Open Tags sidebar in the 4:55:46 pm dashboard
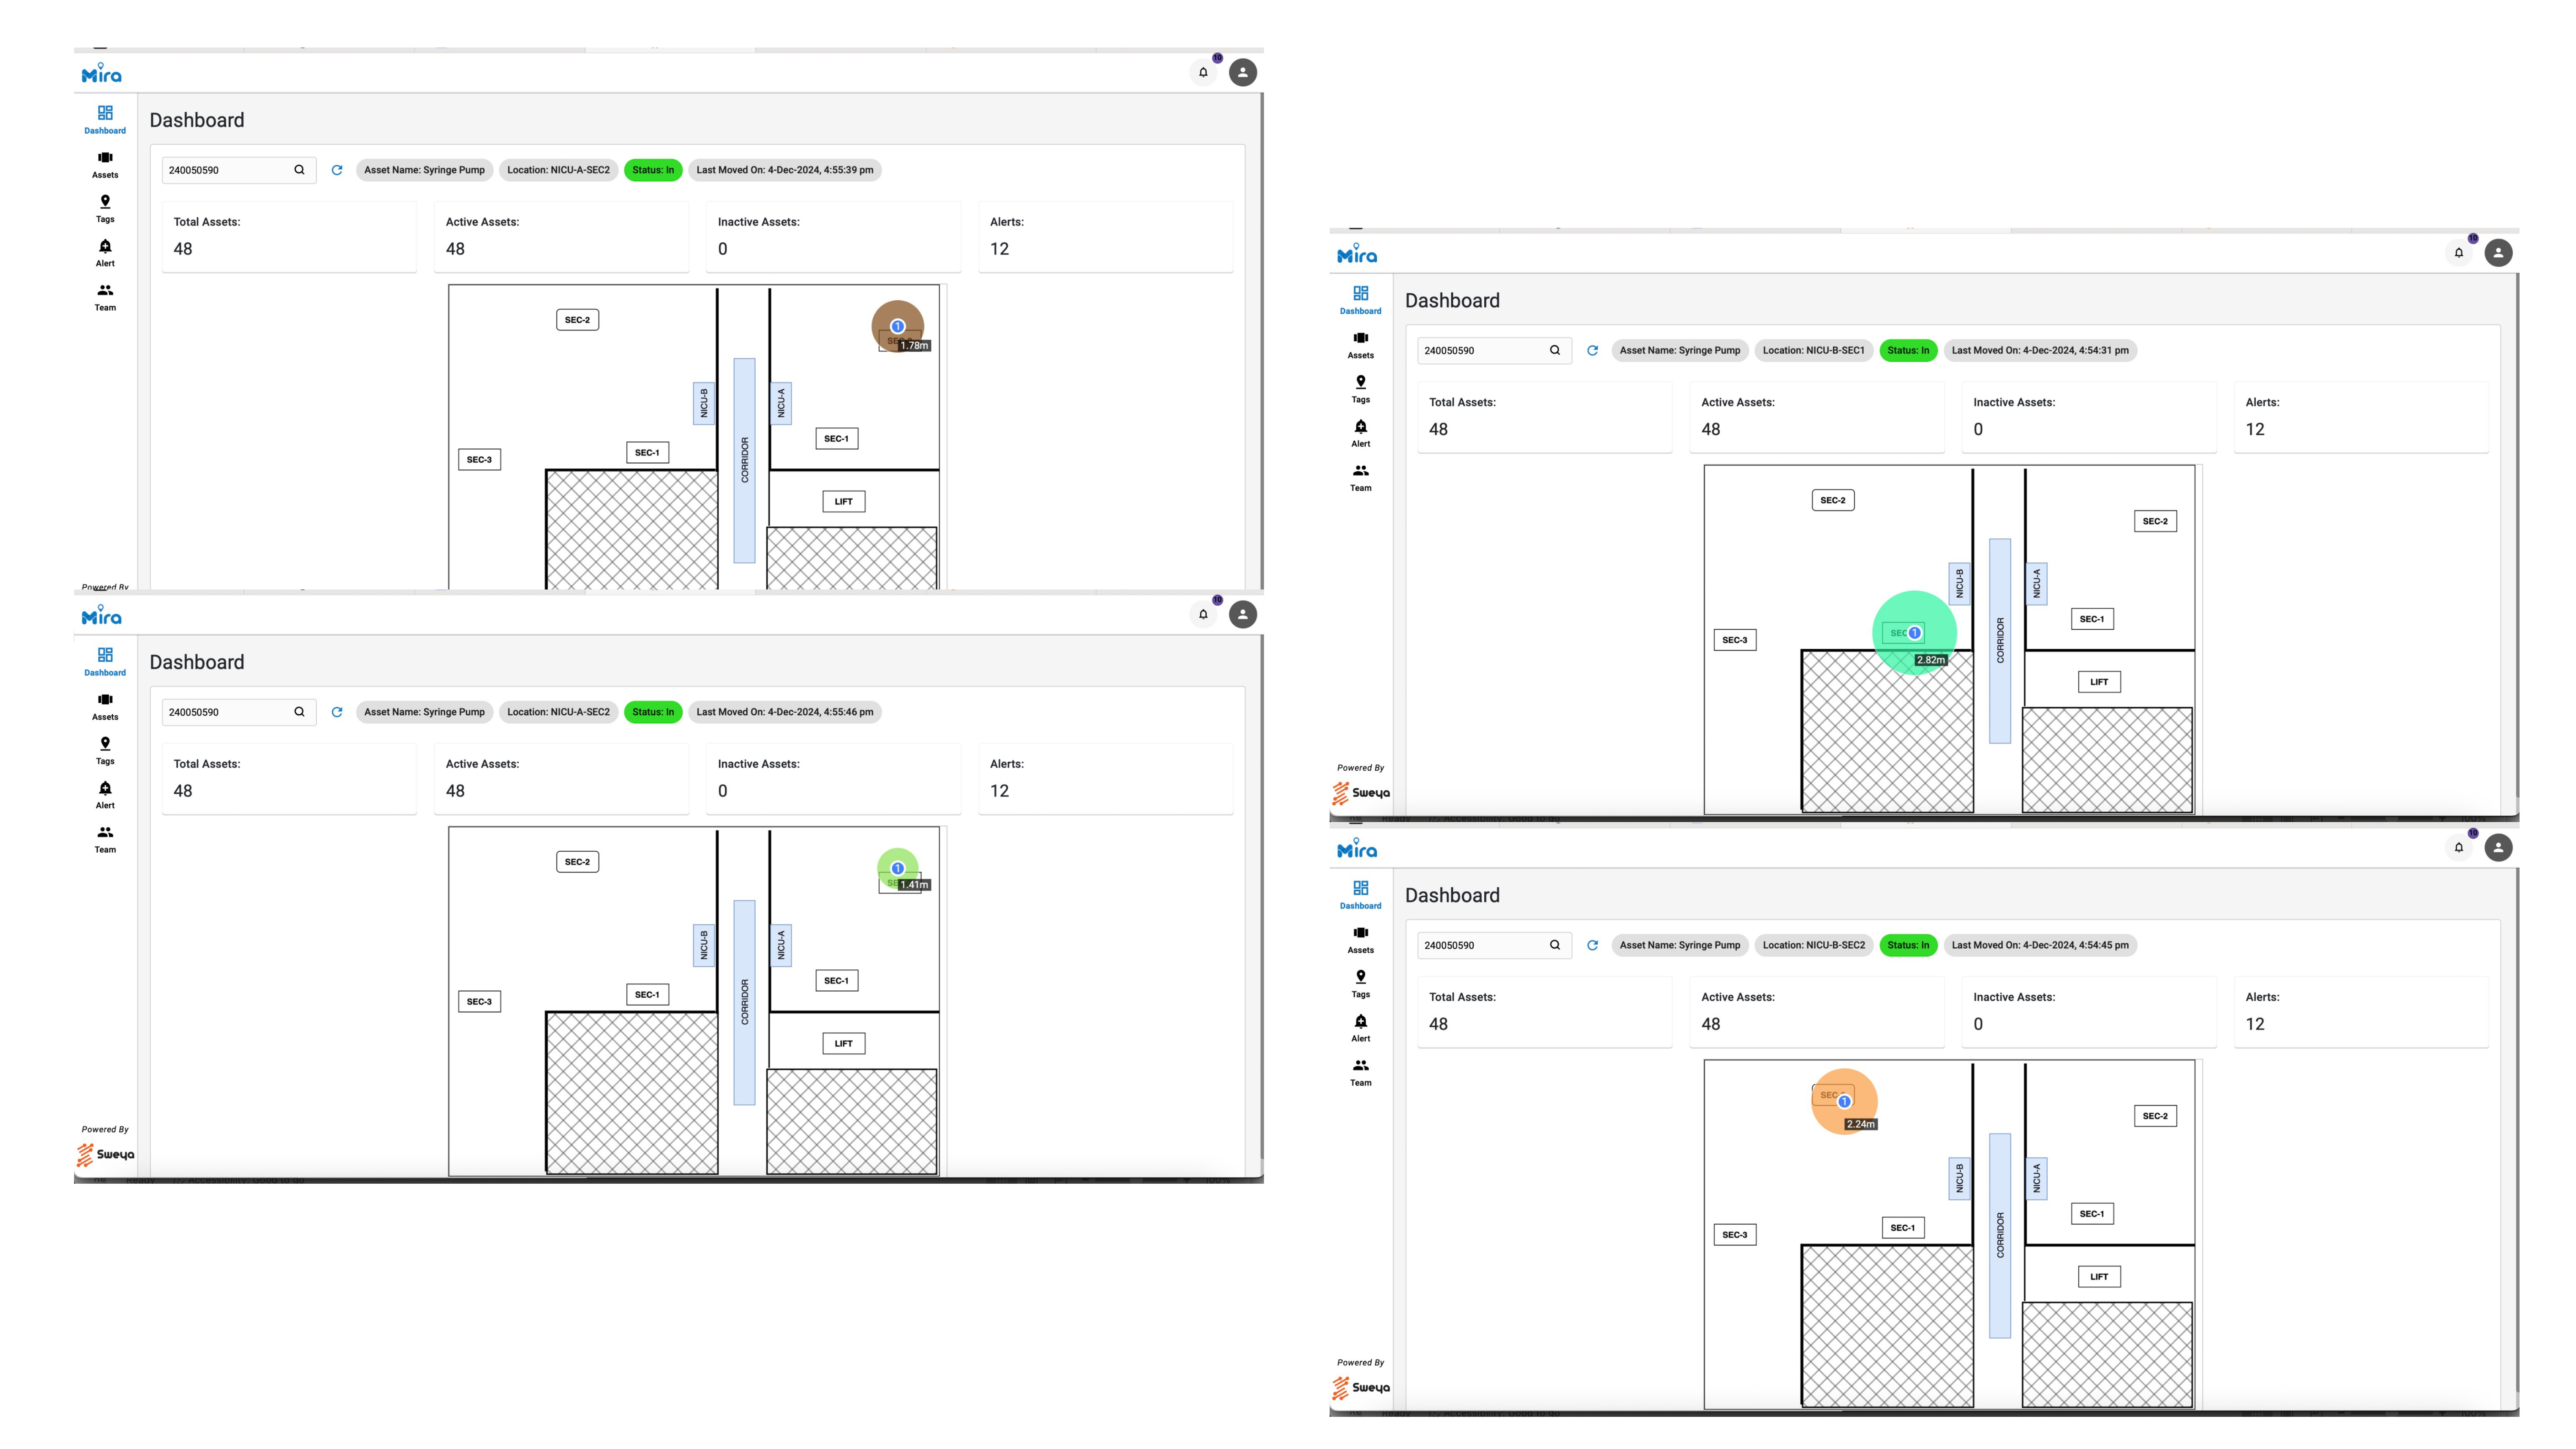The image size is (2576, 1449). point(105,751)
